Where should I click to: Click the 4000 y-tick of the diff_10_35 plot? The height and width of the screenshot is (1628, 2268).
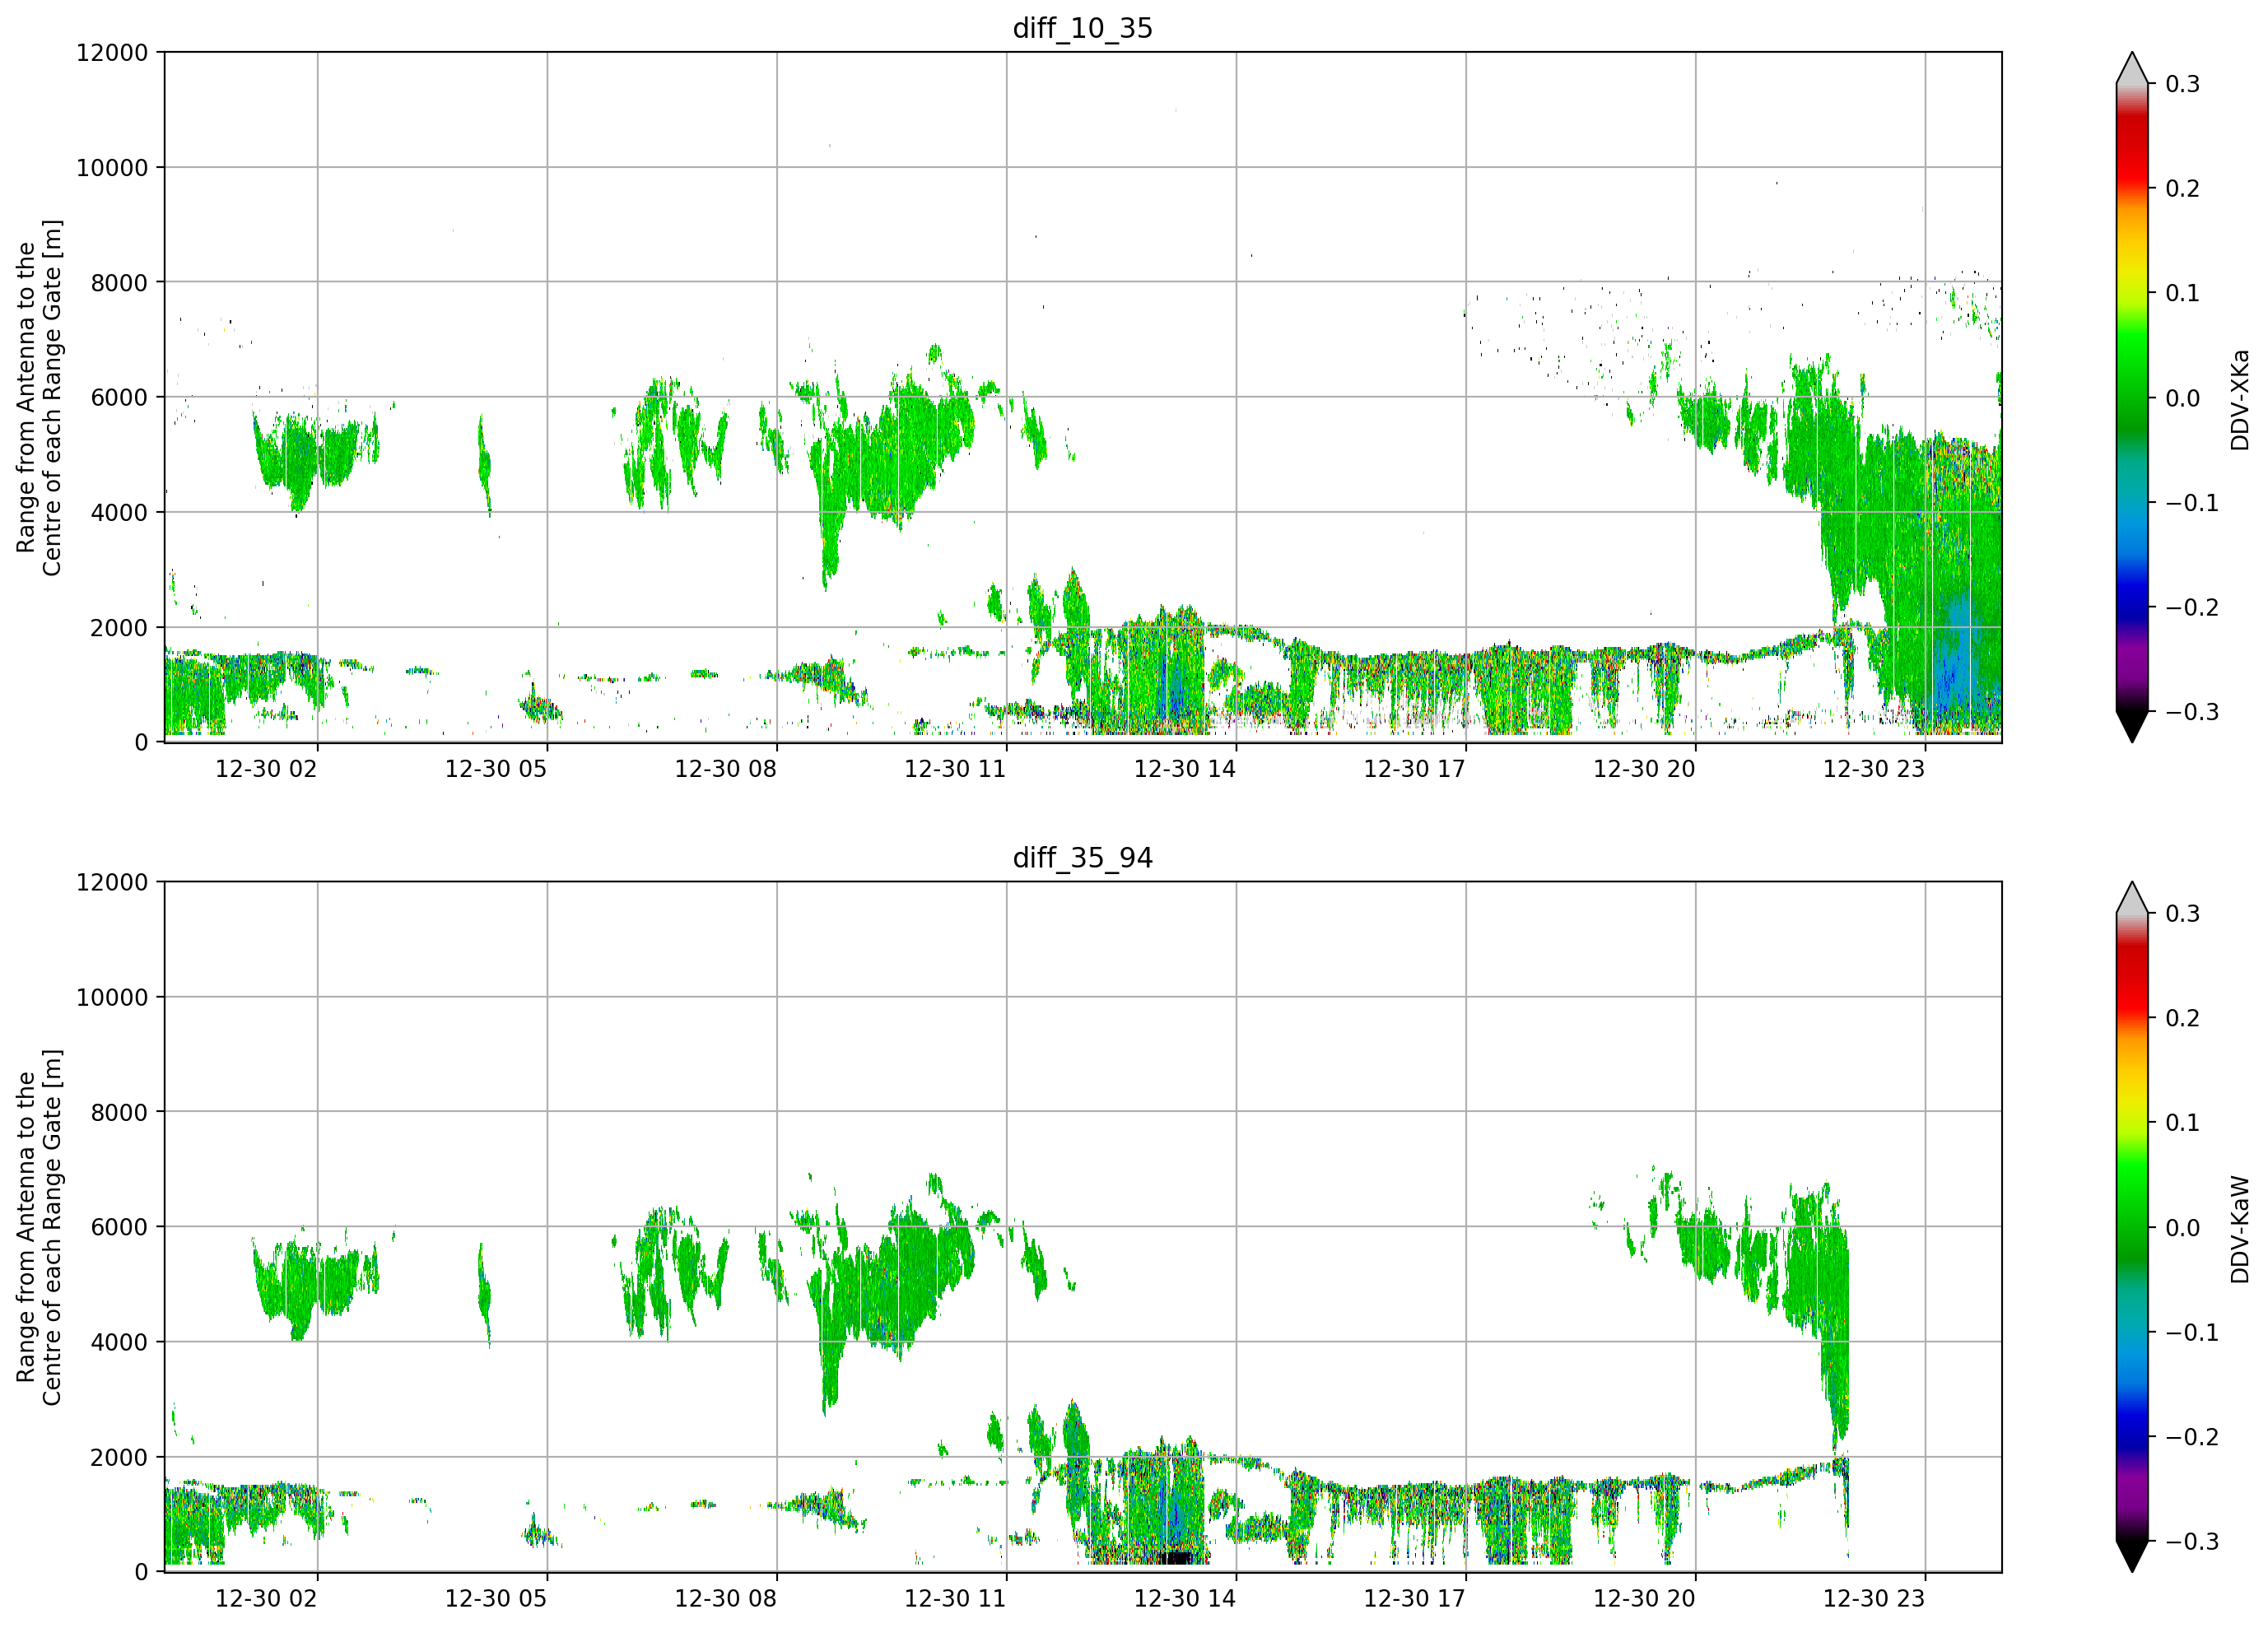[x=119, y=513]
